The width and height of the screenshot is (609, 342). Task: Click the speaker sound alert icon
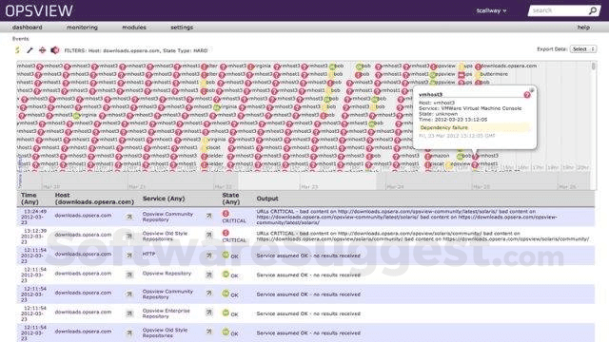point(55,50)
